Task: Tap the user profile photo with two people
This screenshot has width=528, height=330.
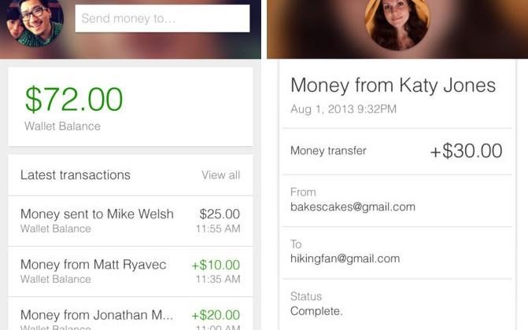Action: coord(35,21)
